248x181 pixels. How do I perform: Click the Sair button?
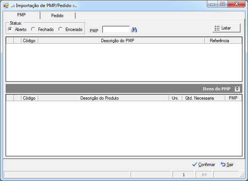227,165
